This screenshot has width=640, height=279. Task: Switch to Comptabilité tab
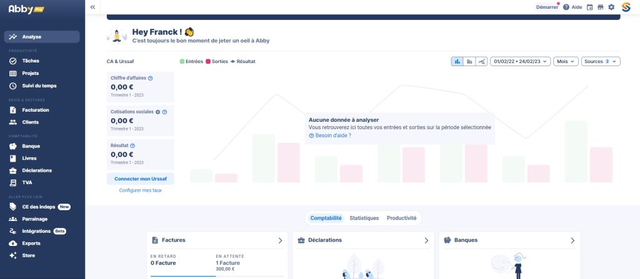click(x=326, y=218)
